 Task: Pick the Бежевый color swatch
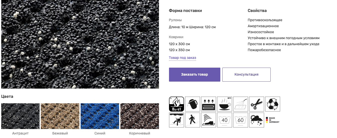pyautogui.click(x=60, y=116)
